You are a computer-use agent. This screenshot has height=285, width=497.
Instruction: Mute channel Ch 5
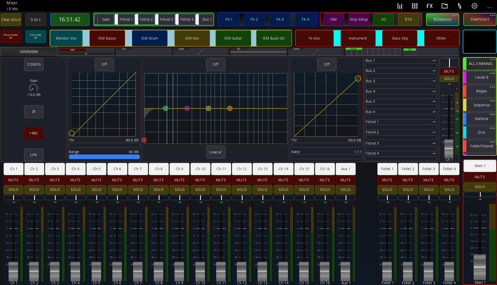pyautogui.click(x=96, y=180)
